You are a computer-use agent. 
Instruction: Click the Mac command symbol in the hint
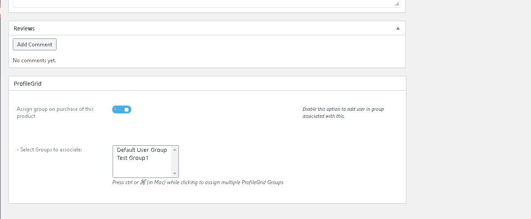(143, 182)
